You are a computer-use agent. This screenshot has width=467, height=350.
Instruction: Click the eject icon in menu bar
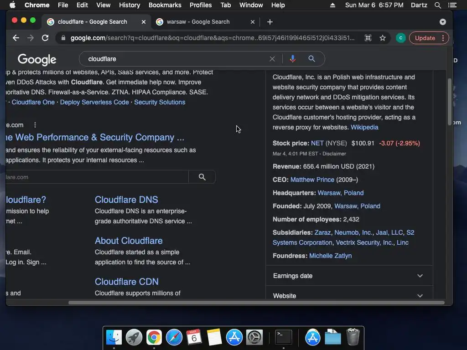(332, 5)
